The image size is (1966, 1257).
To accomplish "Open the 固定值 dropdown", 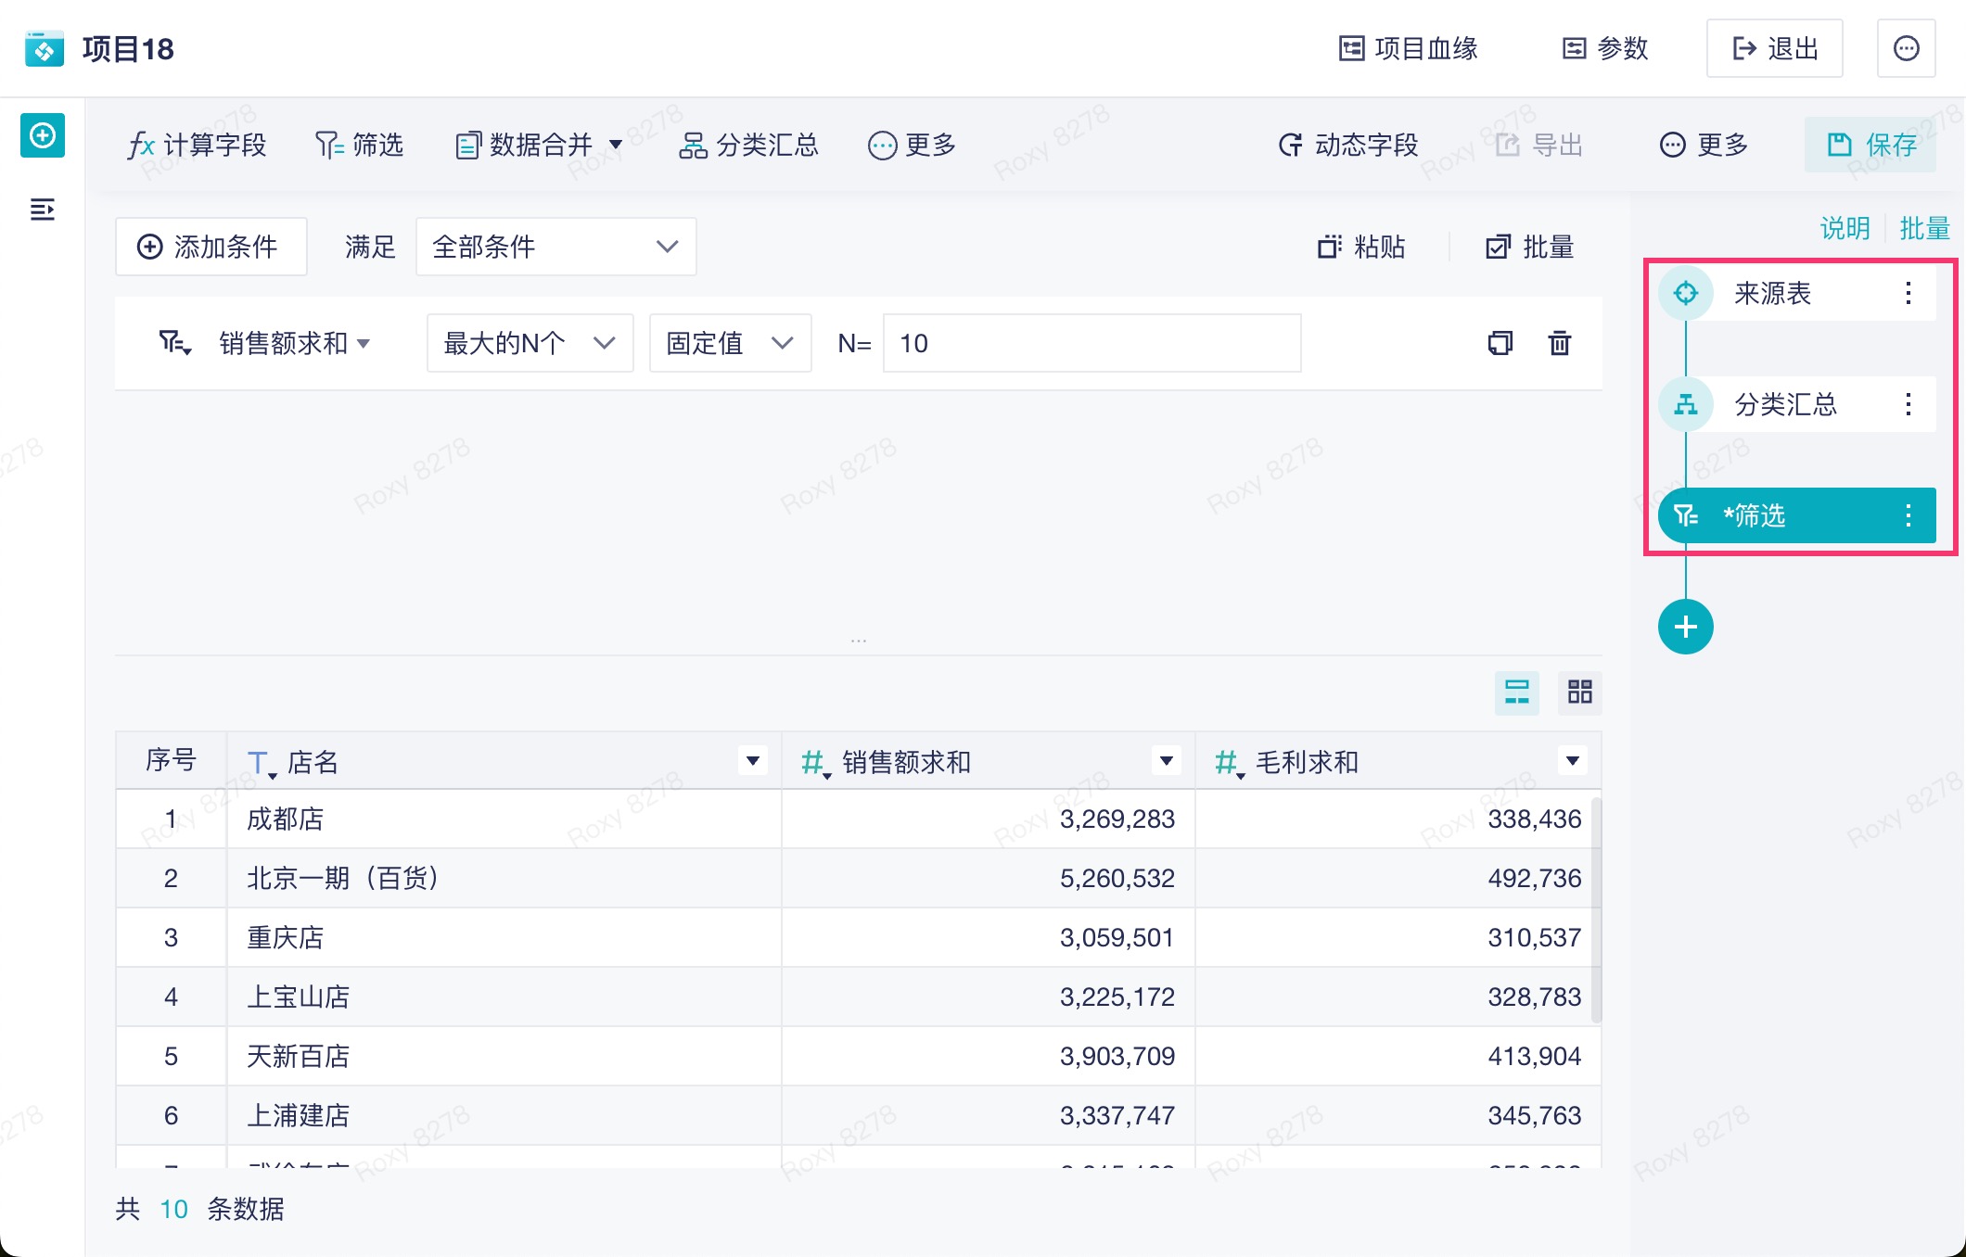I will (x=730, y=343).
